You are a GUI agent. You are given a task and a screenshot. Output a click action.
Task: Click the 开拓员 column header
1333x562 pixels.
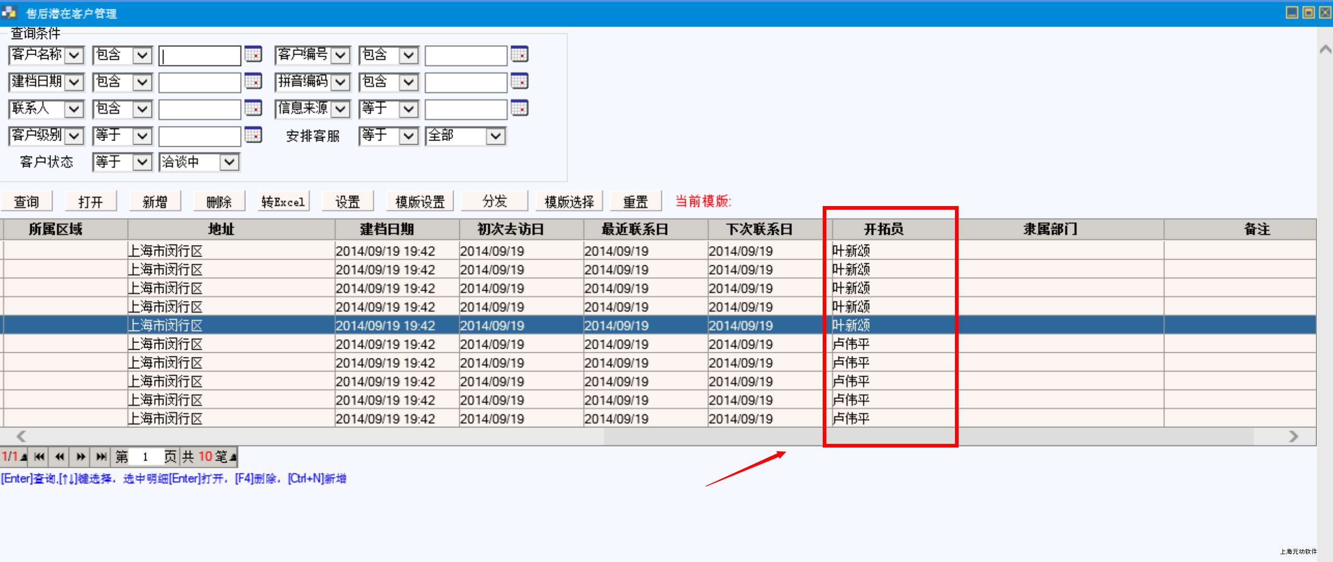pos(883,229)
